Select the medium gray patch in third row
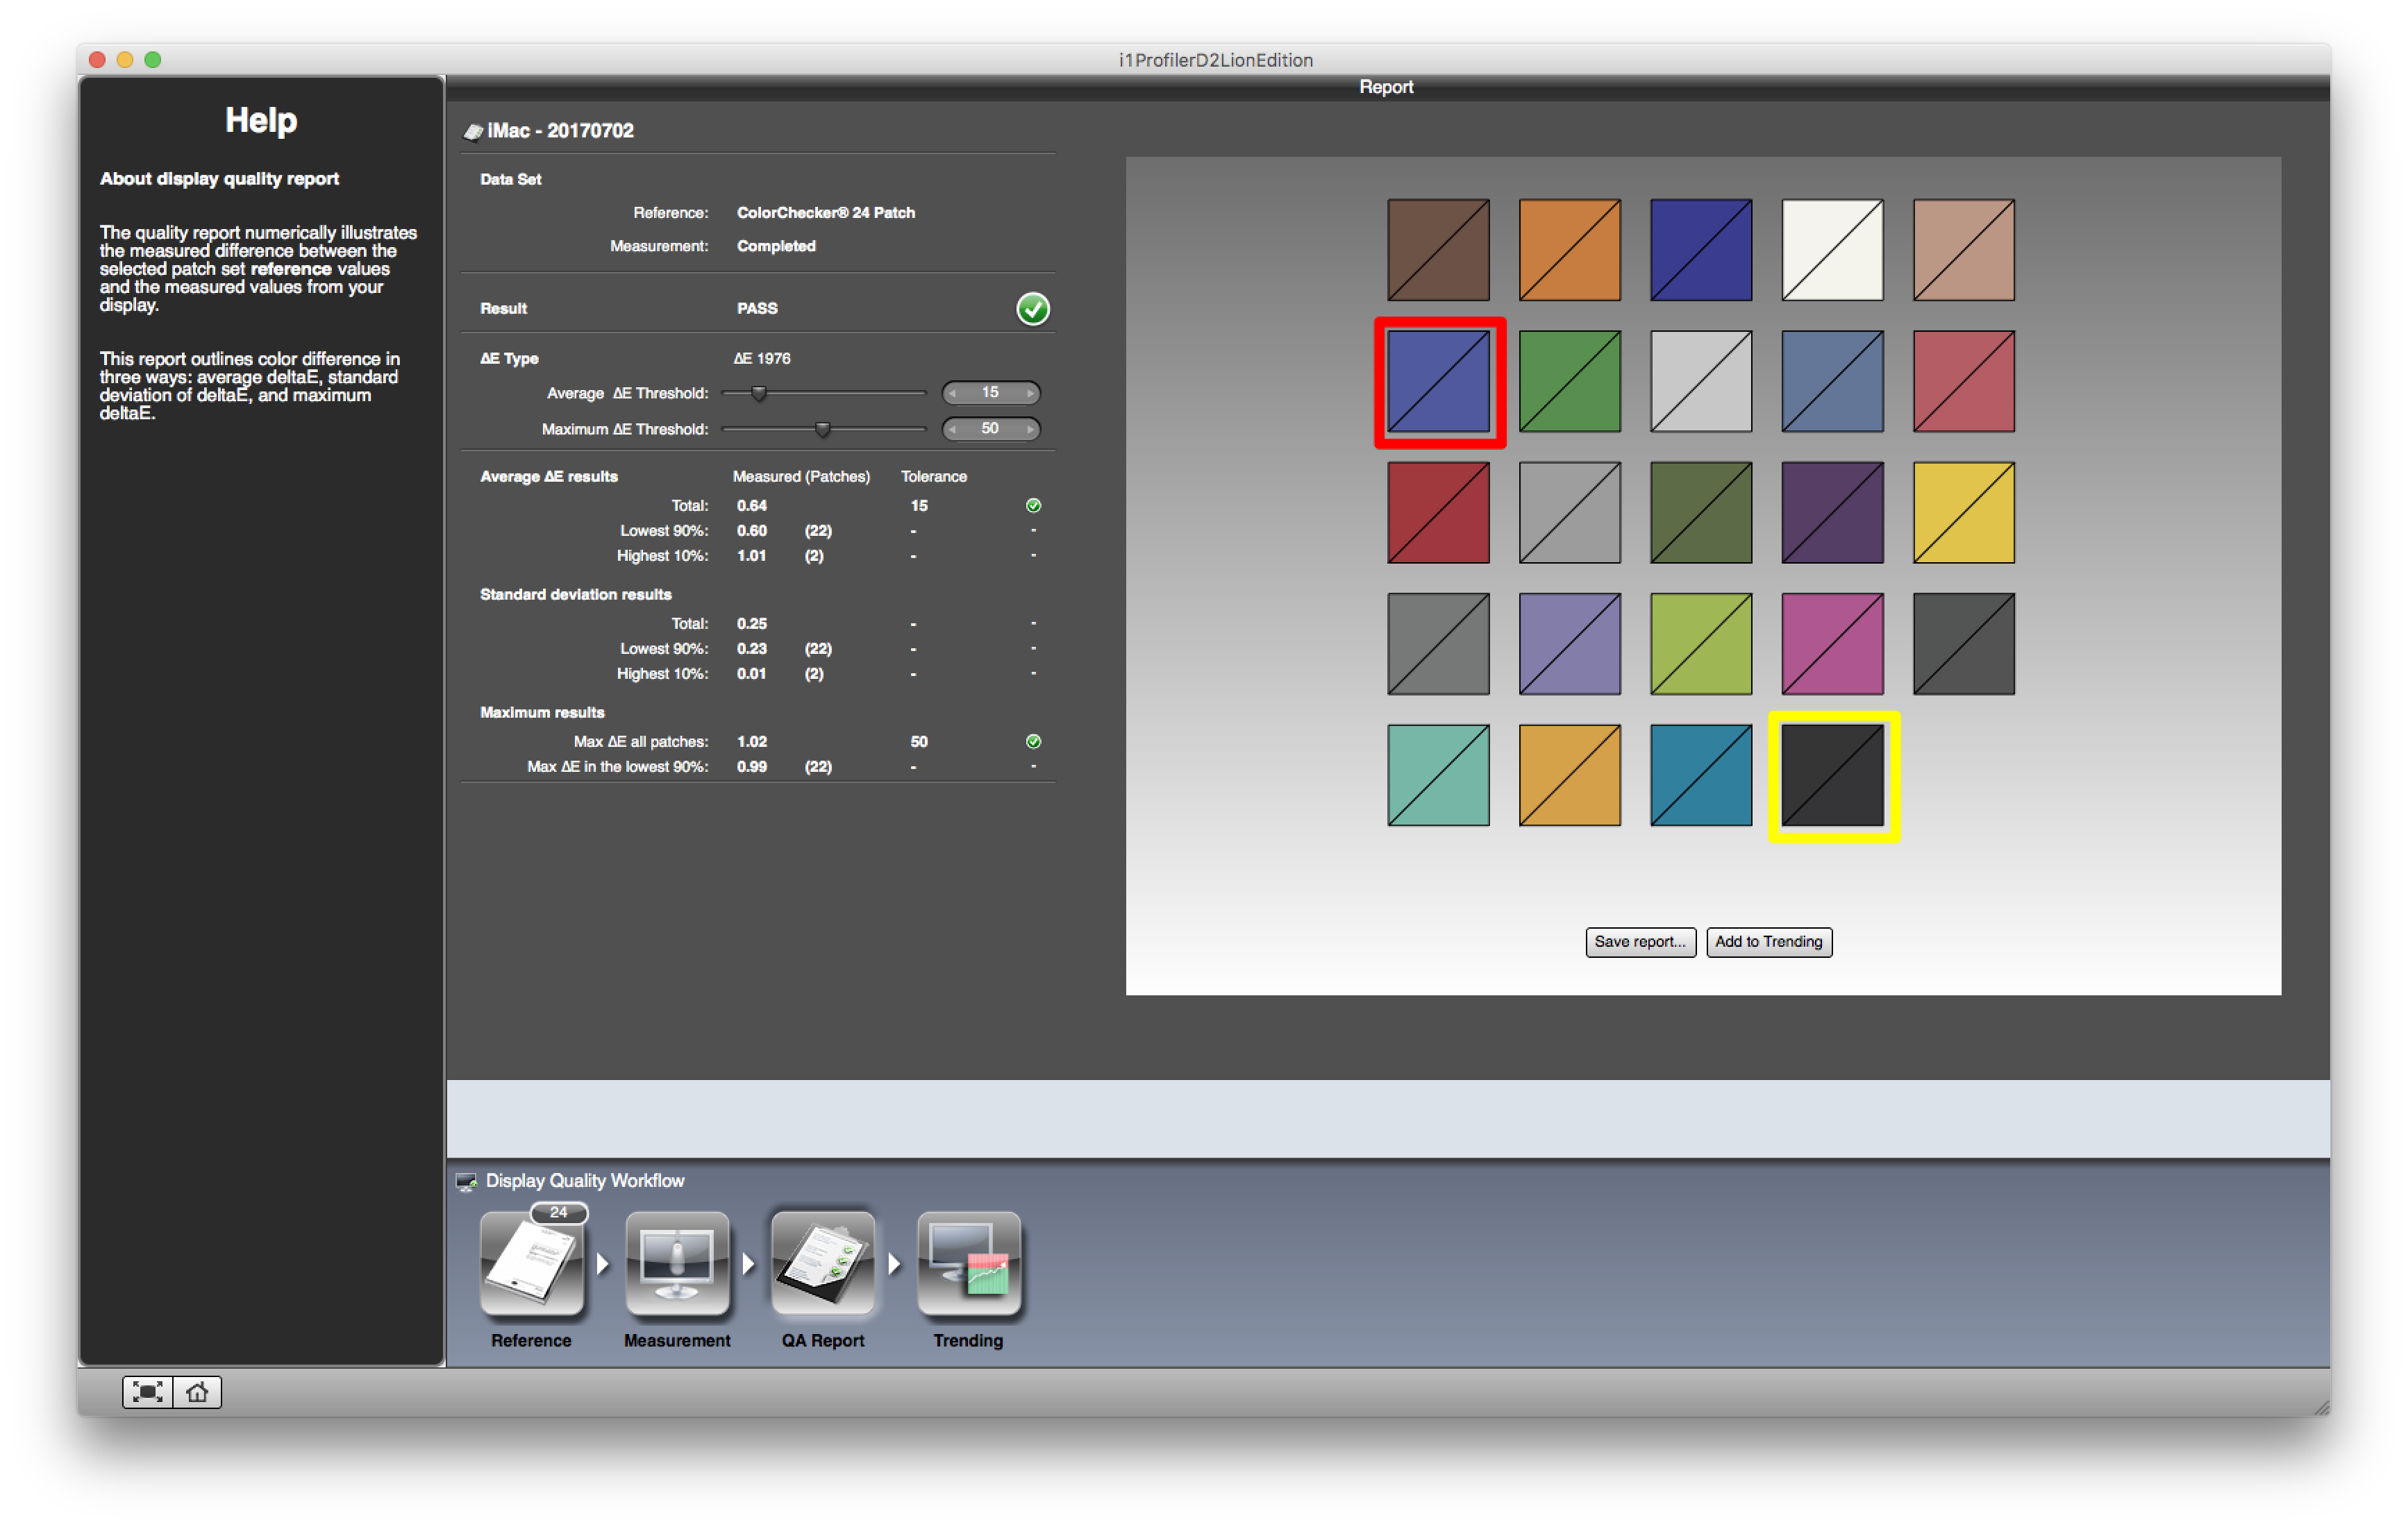The image size is (2408, 1527). pos(1569,513)
